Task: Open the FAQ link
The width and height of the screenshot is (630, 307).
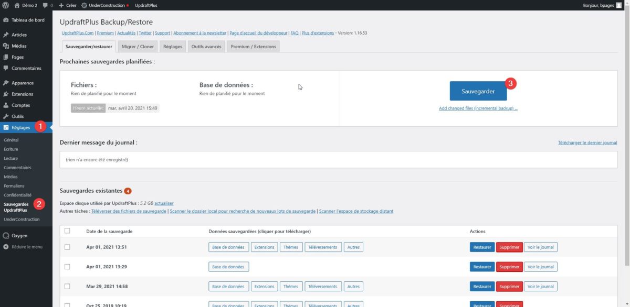Action: pyautogui.click(x=295, y=33)
